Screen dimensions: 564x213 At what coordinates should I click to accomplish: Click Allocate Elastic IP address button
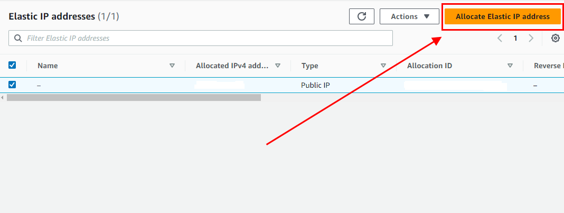[x=502, y=16]
